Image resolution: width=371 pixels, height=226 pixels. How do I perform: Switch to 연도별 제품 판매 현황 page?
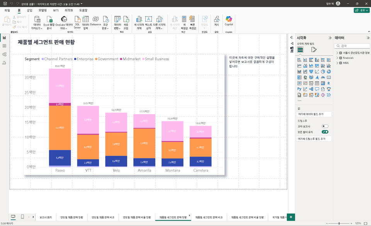pyautogui.click(x=72, y=217)
